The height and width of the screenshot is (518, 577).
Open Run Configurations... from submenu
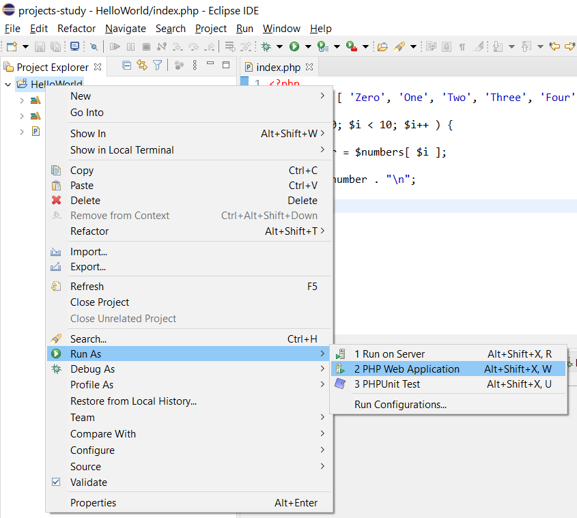pyautogui.click(x=448, y=404)
